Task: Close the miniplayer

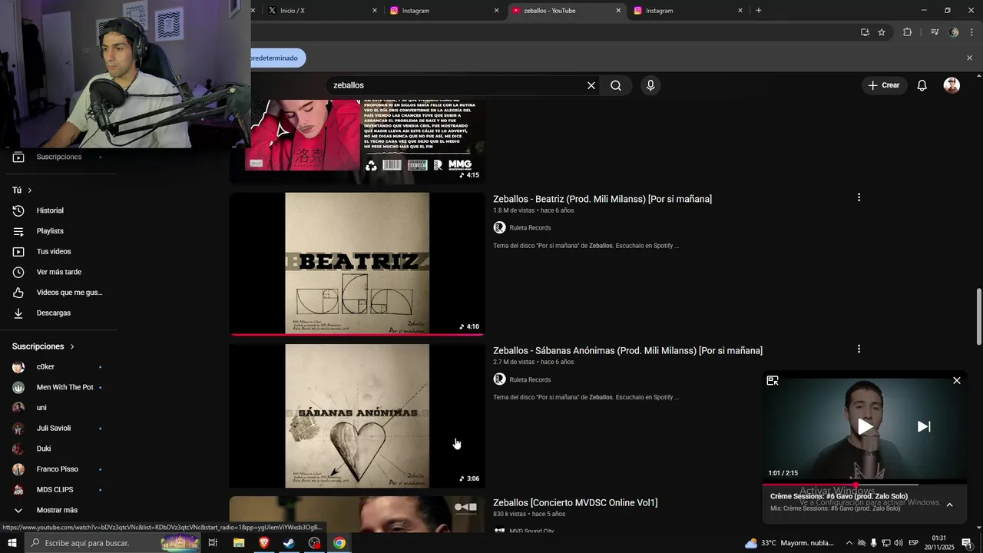Action: [x=956, y=380]
